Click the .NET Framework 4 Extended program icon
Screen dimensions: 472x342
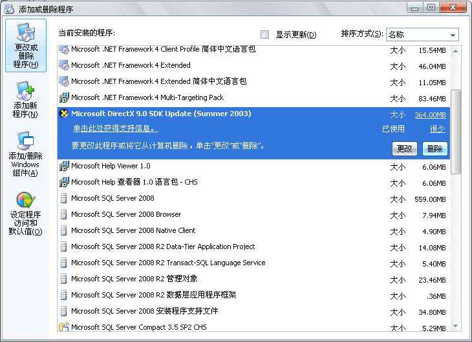[x=64, y=65]
